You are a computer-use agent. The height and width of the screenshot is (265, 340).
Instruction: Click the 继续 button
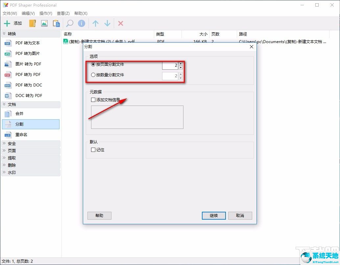[x=214, y=216]
